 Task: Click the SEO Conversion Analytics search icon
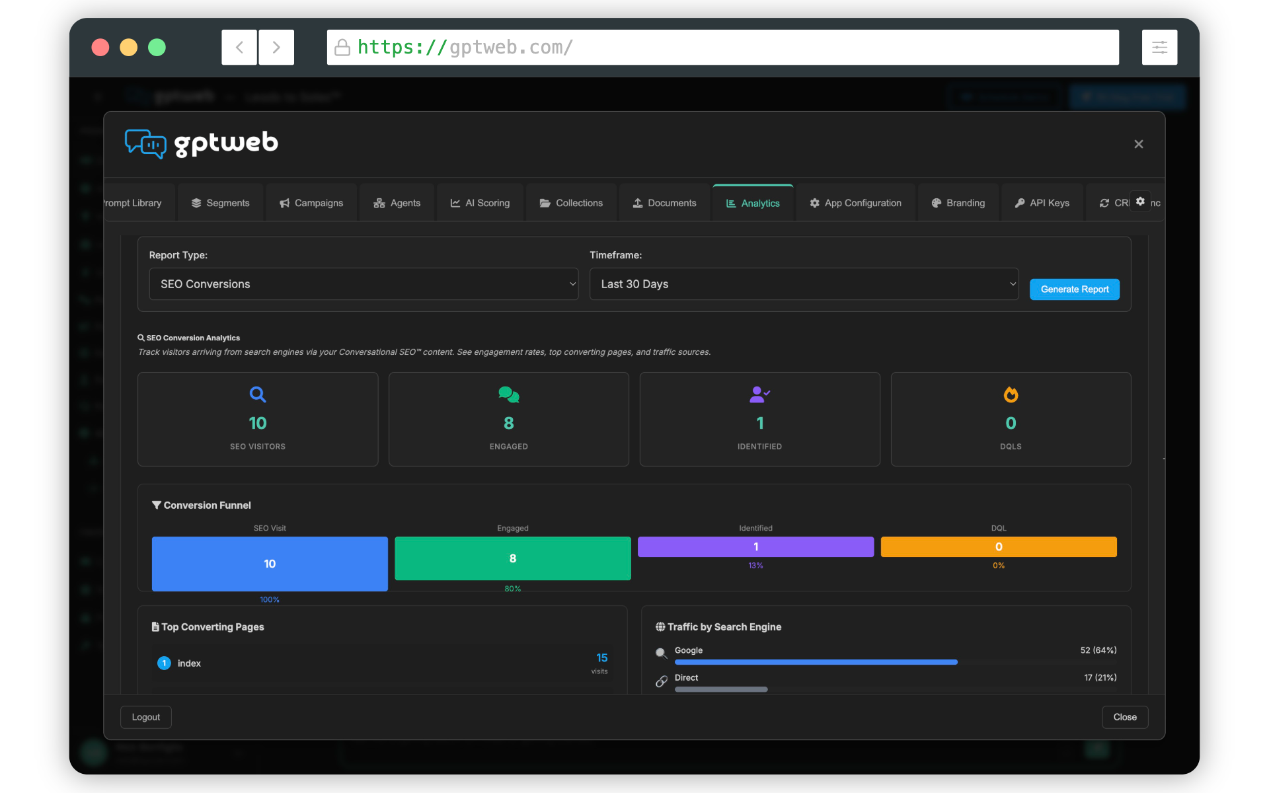pyautogui.click(x=141, y=338)
